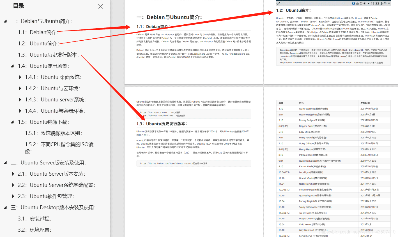Expand the 2.3:Ubuntu软件包管理 node
This screenshot has width=398, height=237.
pyautogui.click(x=13, y=196)
